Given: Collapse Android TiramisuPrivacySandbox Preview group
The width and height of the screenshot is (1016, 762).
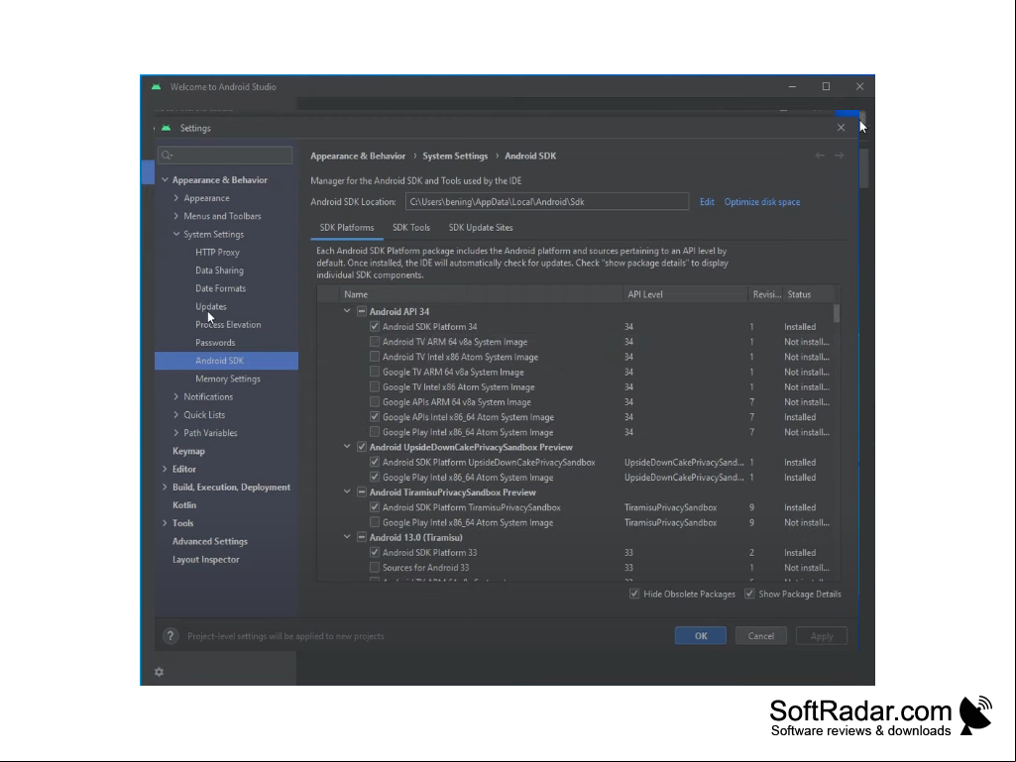Looking at the screenshot, I should pos(347,491).
